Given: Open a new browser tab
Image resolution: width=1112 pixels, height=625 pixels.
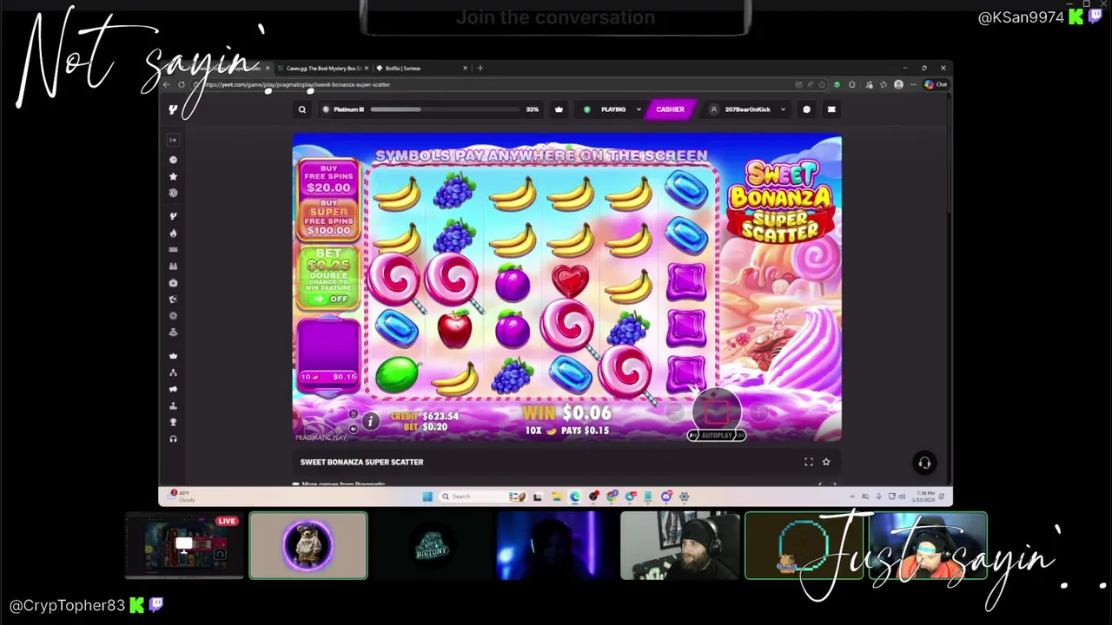Looking at the screenshot, I should click(480, 68).
